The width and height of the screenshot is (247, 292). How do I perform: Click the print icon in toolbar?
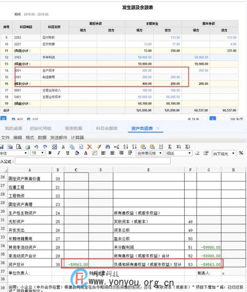pyautogui.click(x=28, y=147)
